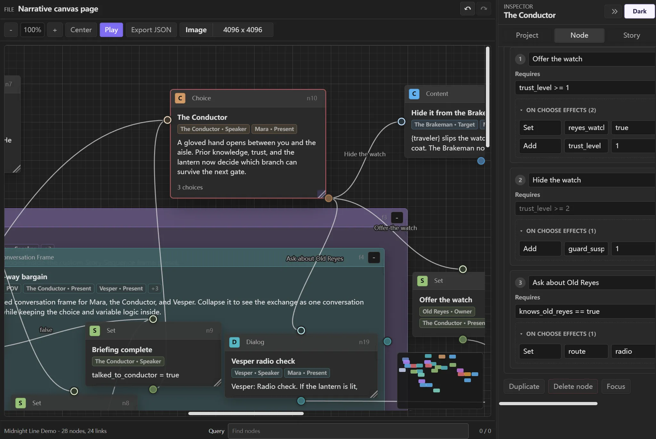Click the teal D icon on Dialog node n19
The image size is (656, 439).
234,342
